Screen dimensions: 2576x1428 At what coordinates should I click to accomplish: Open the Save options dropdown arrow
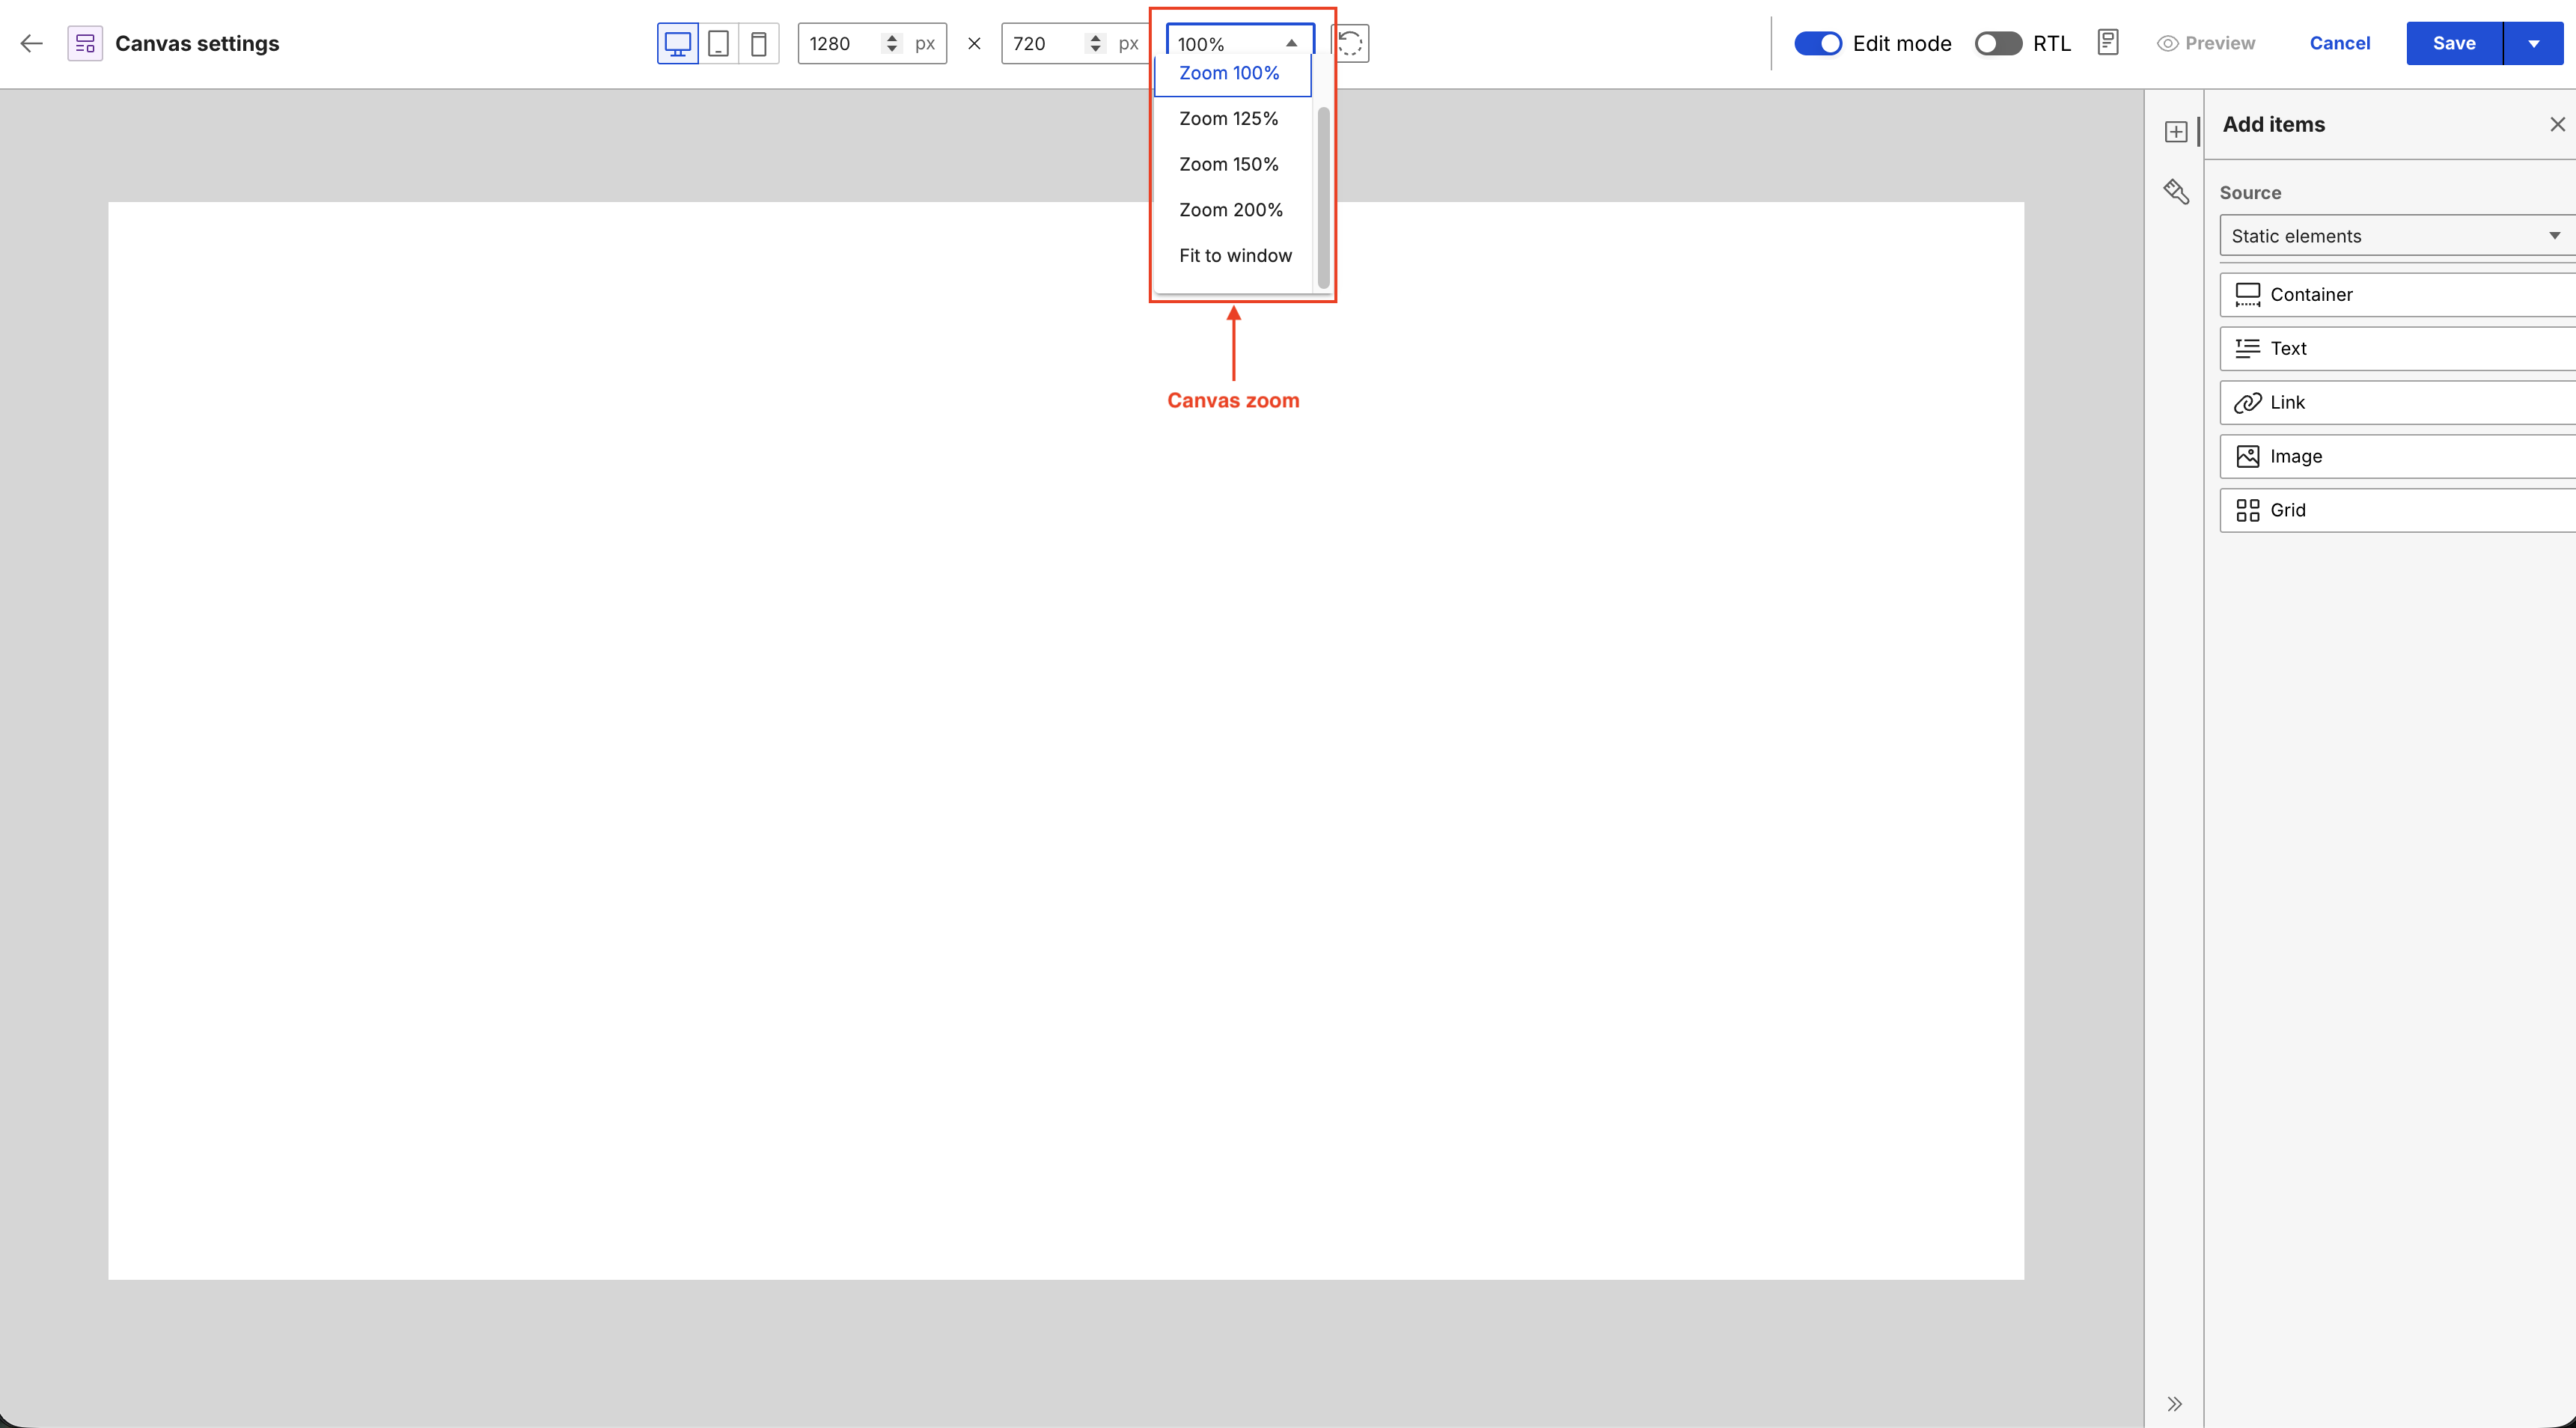click(2533, 43)
